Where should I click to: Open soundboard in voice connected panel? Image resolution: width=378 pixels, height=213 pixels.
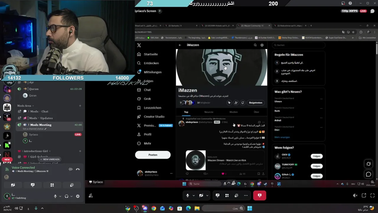[72, 185]
